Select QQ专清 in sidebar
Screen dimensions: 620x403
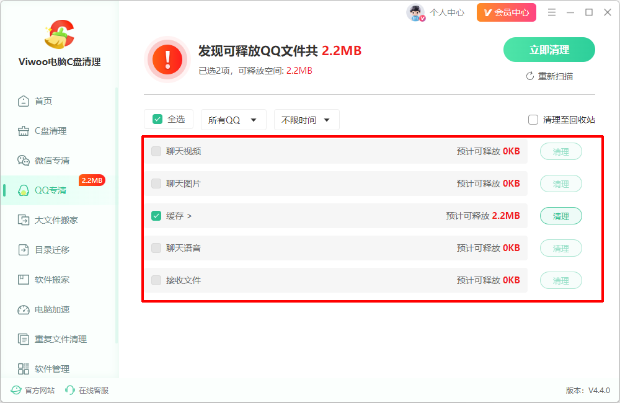point(58,190)
